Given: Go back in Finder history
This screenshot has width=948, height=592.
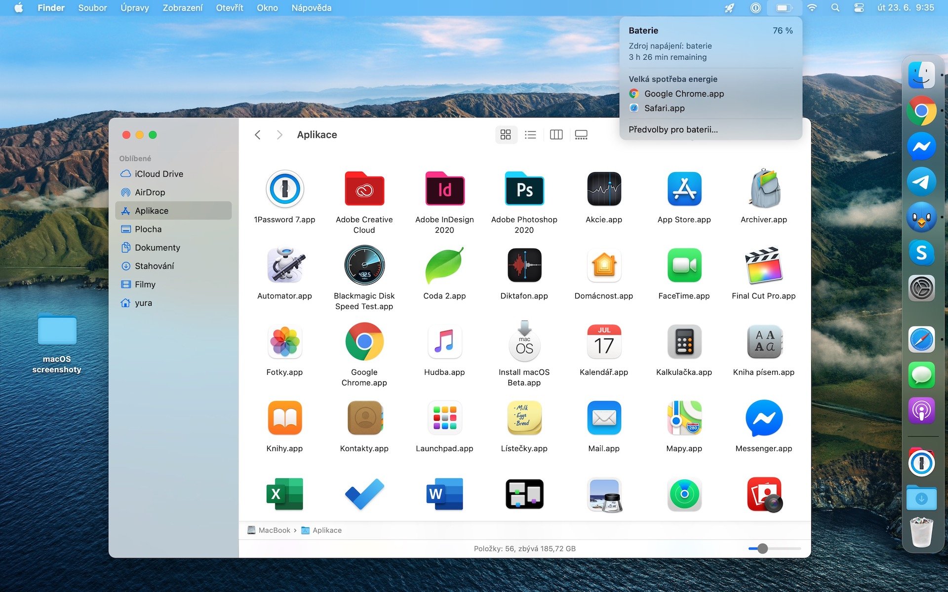Looking at the screenshot, I should click(x=257, y=135).
